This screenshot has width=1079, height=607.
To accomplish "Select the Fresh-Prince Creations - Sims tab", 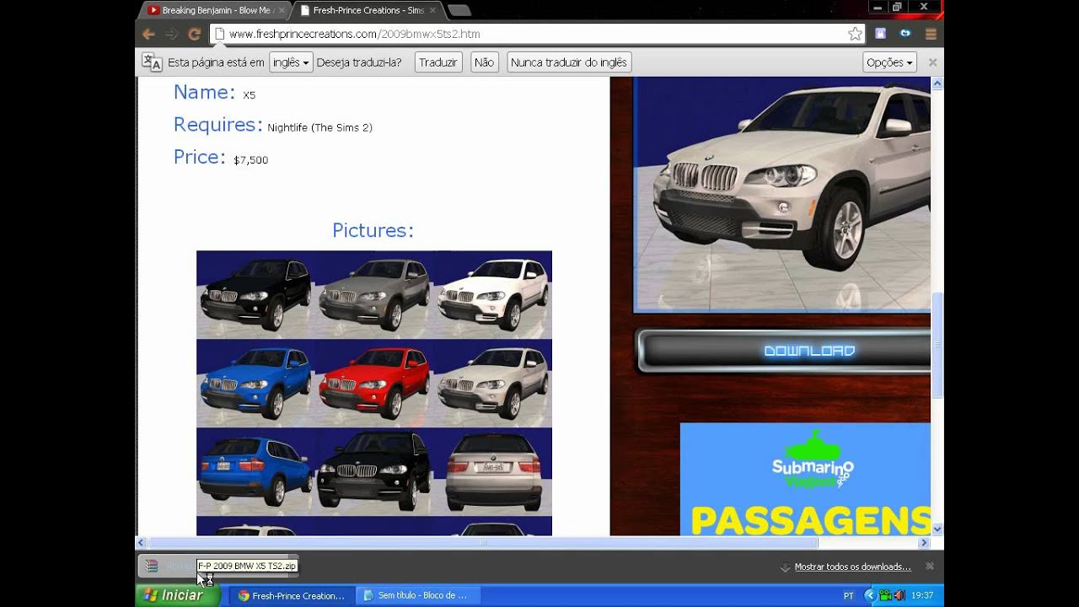I will click(368, 10).
